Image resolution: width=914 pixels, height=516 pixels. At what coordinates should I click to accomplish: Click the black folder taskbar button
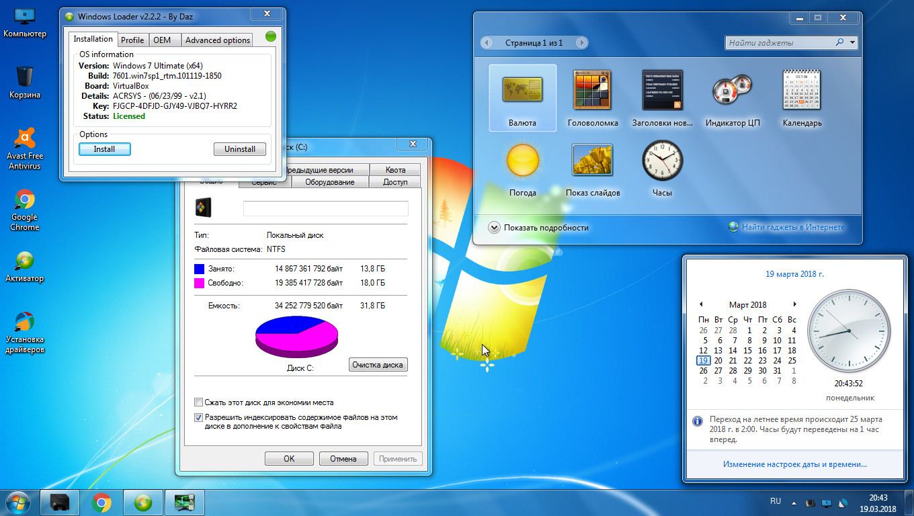click(x=60, y=502)
